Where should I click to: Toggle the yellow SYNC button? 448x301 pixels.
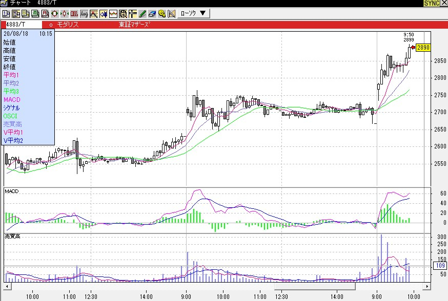pos(431,4)
